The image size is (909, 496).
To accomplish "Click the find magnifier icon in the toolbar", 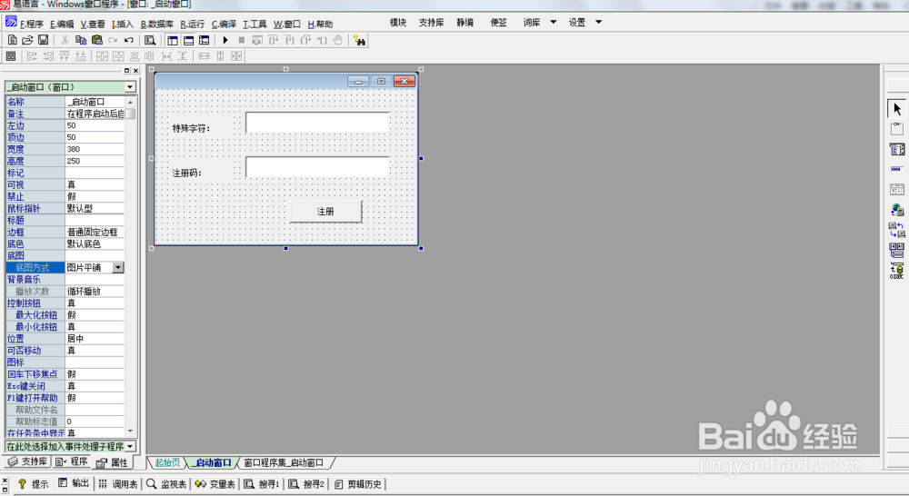I will 150,40.
